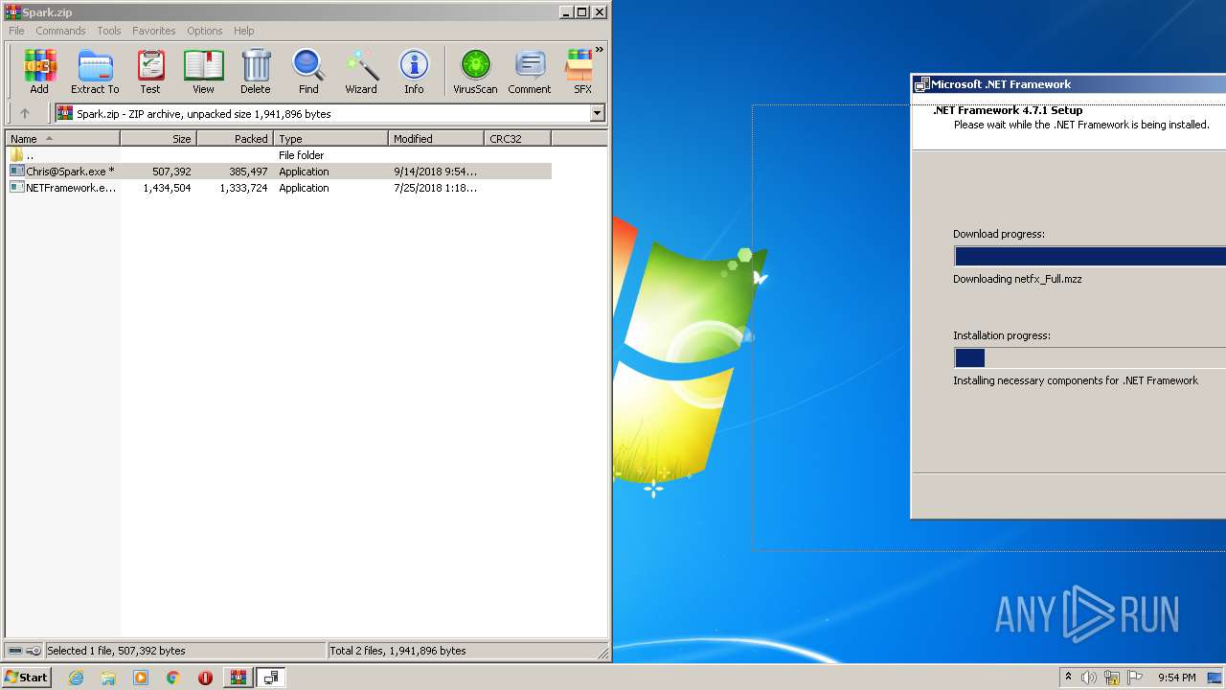Screen dimensions: 1226x690
Task: Open the Tools menu
Action: click(x=109, y=31)
